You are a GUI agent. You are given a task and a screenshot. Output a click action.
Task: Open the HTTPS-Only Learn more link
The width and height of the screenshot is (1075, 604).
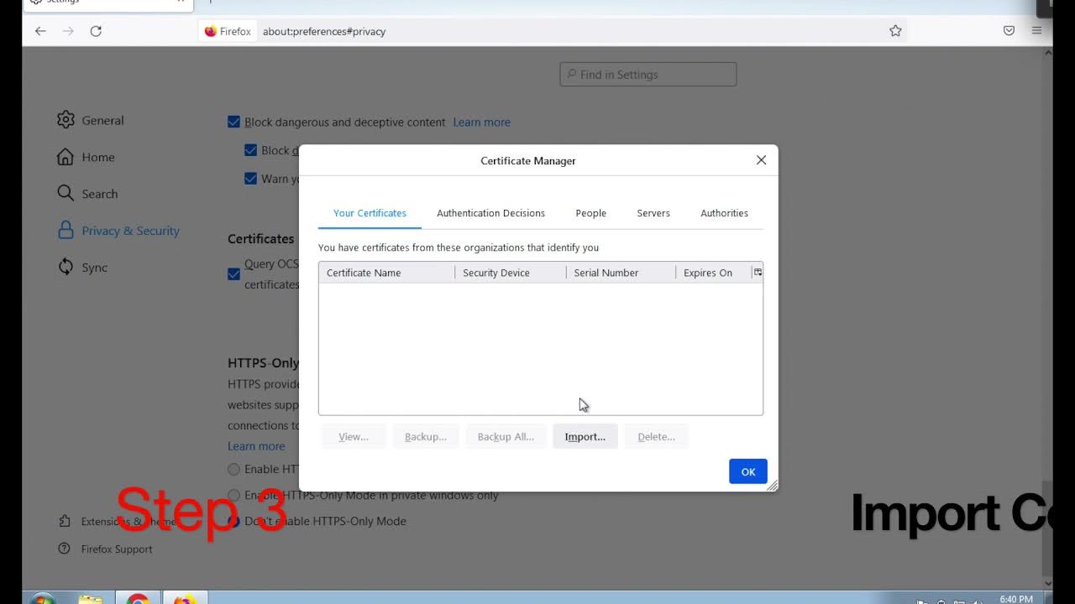[256, 446]
